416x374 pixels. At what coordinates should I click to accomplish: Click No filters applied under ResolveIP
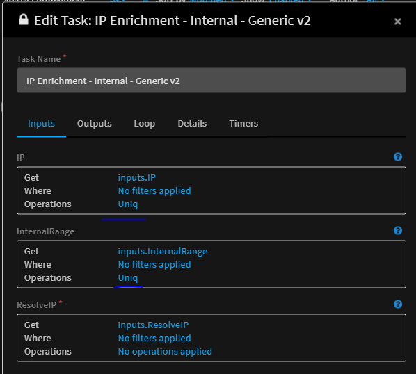point(154,339)
